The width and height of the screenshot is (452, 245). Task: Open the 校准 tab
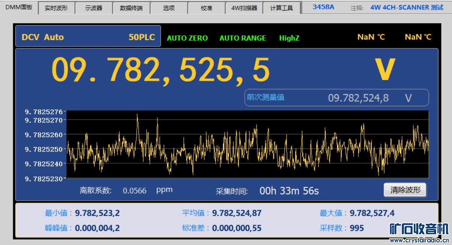tap(206, 8)
